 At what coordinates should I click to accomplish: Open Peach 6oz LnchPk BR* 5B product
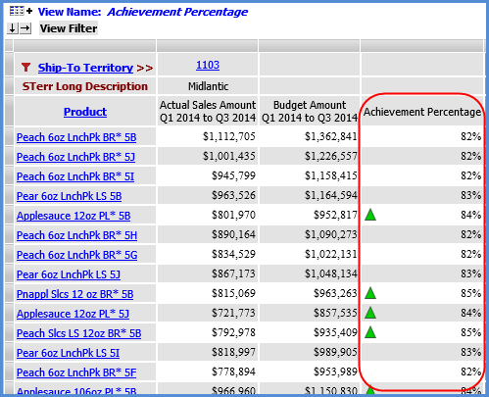pos(76,137)
